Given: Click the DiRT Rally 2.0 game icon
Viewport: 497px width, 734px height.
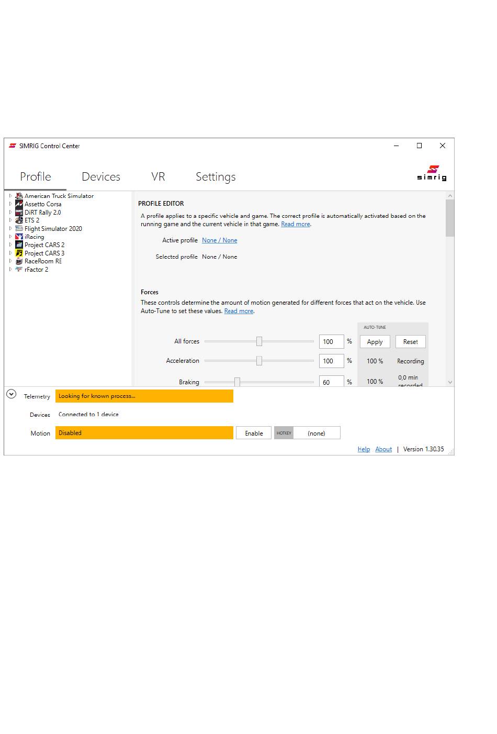Looking at the screenshot, I should coord(19,212).
